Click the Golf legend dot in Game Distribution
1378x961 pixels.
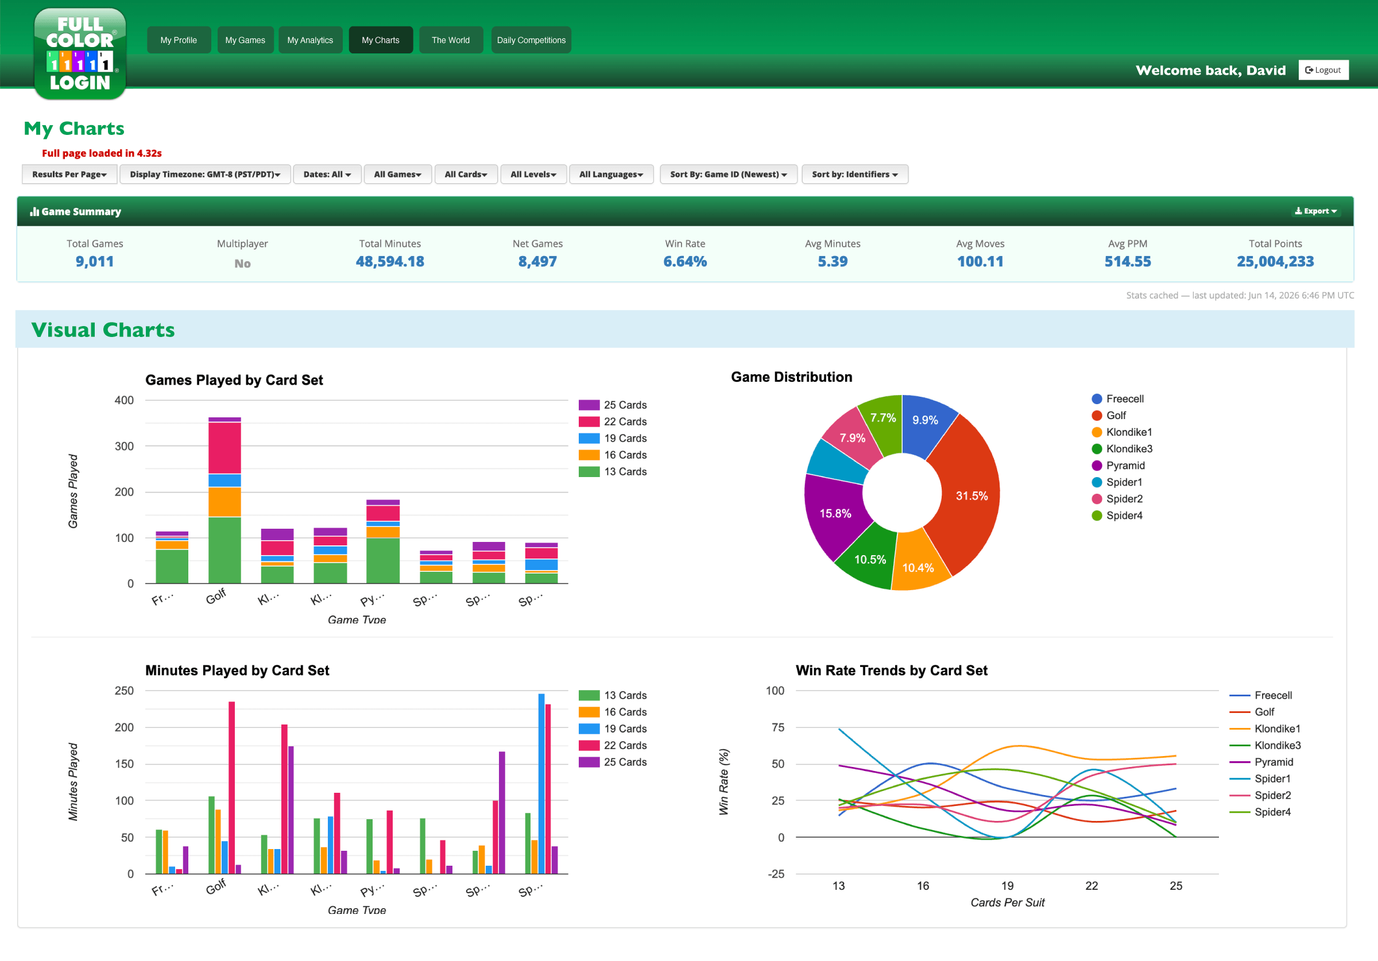tap(1097, 416)
